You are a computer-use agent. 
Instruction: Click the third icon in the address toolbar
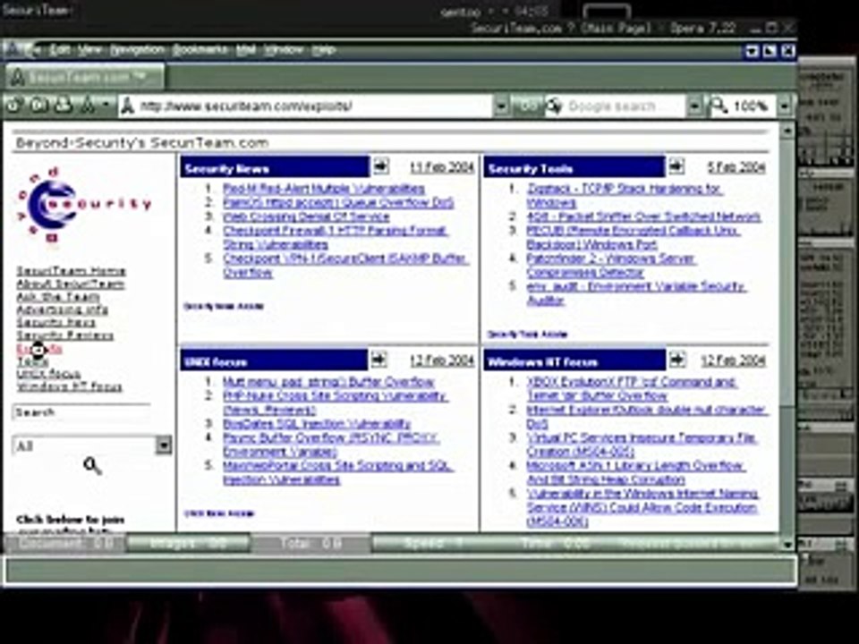click(x=63, y=104)
